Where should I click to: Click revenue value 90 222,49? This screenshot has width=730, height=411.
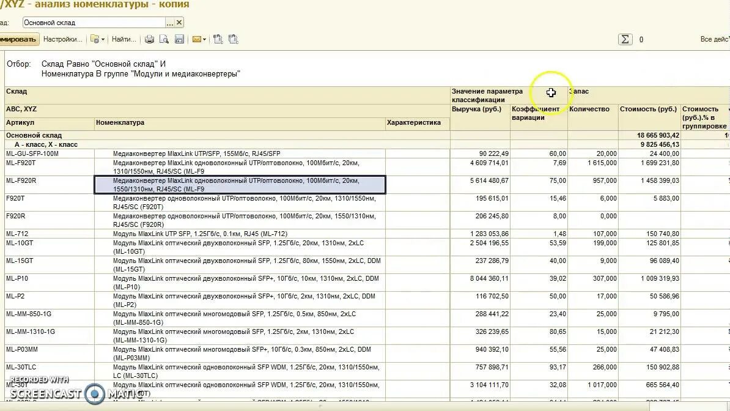point(493,154)
